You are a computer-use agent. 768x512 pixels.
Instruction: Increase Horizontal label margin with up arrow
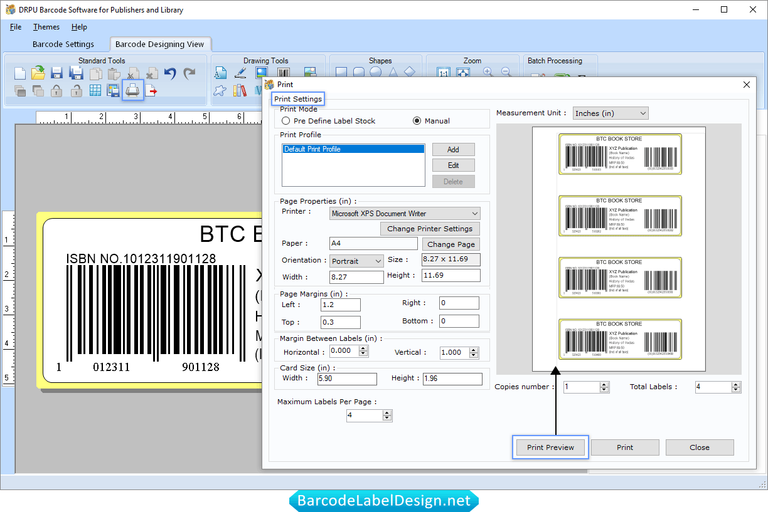pos(364,349)
